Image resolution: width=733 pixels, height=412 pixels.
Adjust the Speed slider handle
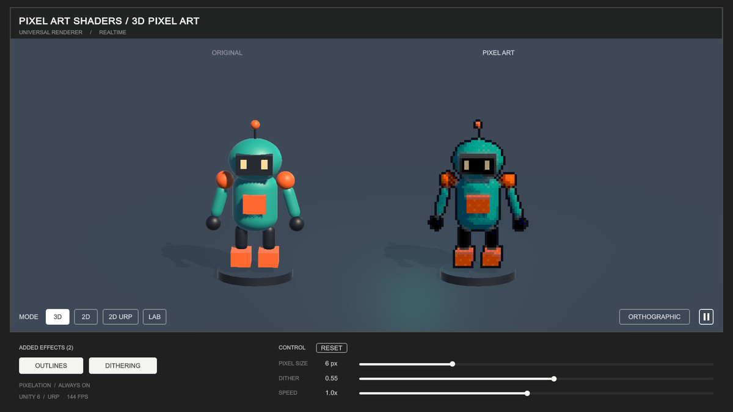(x=527, y=393)
